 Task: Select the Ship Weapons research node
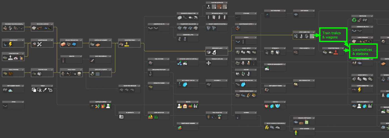[x=275, y=14]
